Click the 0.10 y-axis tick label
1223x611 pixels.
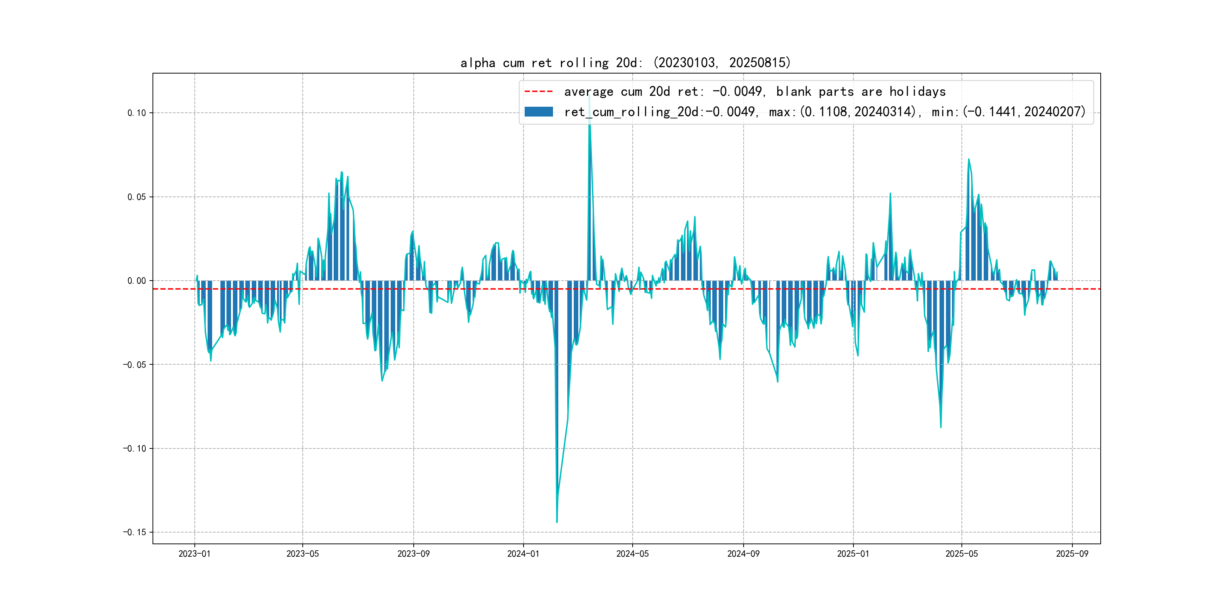pyautogui.click(x=137, y=113)
